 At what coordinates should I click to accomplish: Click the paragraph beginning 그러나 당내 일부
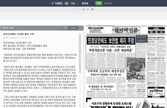pyautogui.click(x=40, y=101)
